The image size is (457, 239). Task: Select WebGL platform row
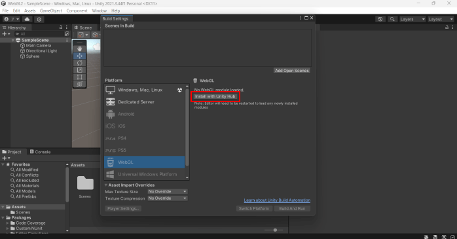tap(144, 162)
